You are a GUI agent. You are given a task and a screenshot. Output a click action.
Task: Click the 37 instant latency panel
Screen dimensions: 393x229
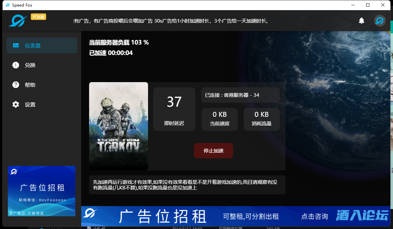pos(174,109)
